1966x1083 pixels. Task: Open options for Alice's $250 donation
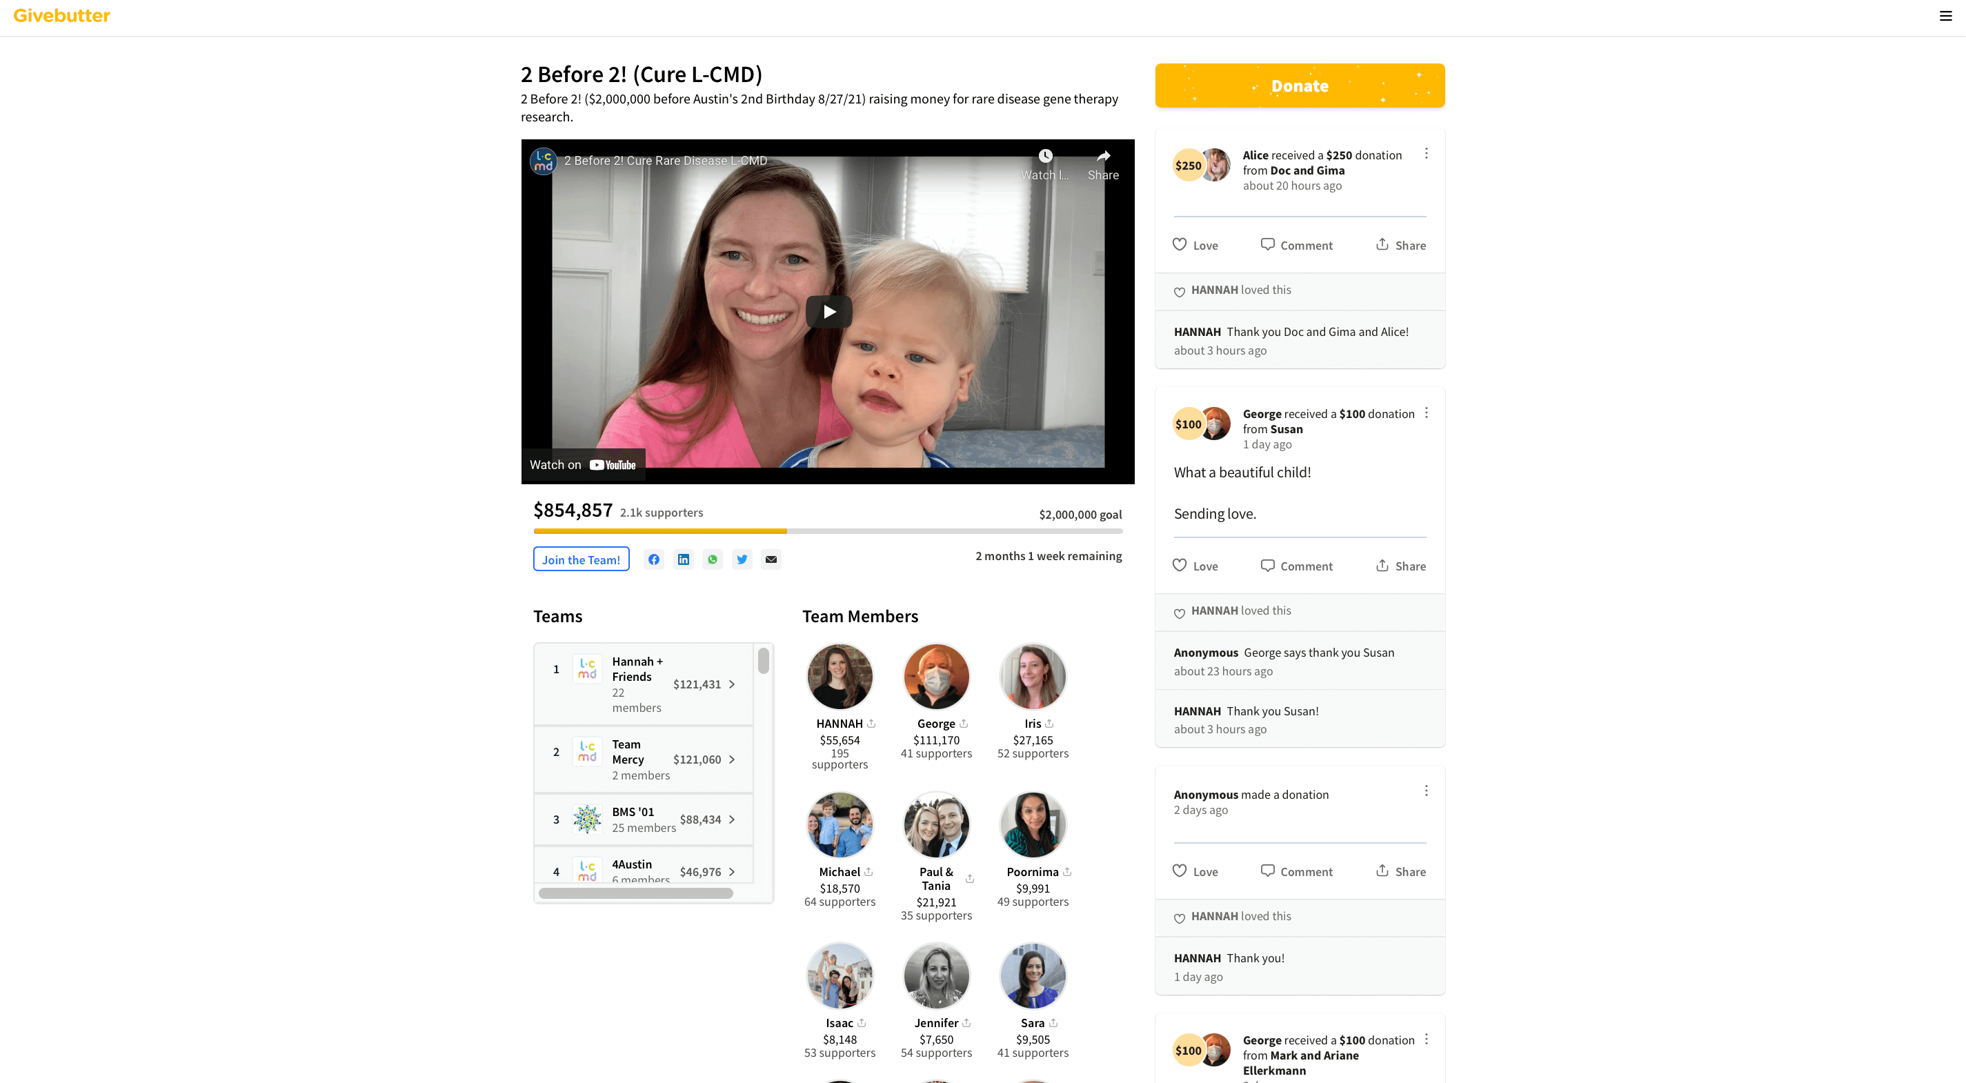(1426, 153)
